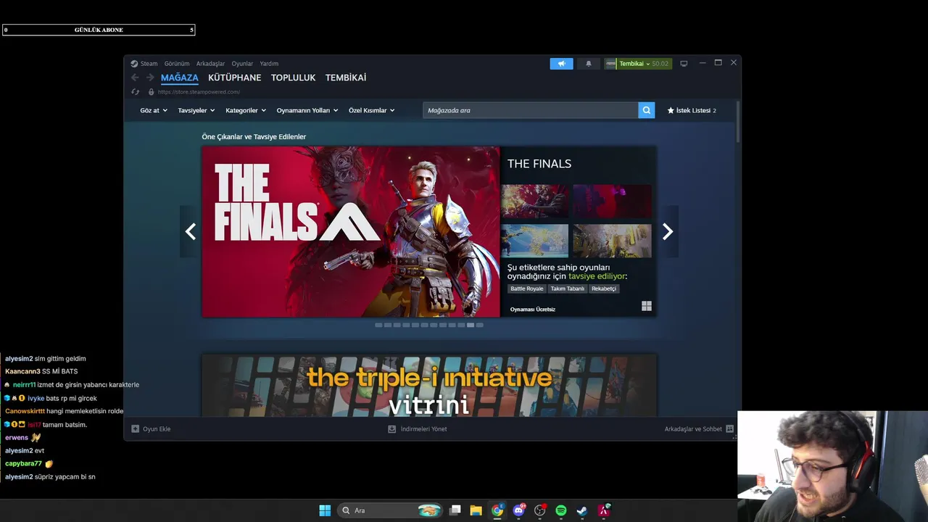Viewport: 928px width, 522px height.
Task: Open the friends chat icon at bottom right
Action: click(x=730, y=429)
